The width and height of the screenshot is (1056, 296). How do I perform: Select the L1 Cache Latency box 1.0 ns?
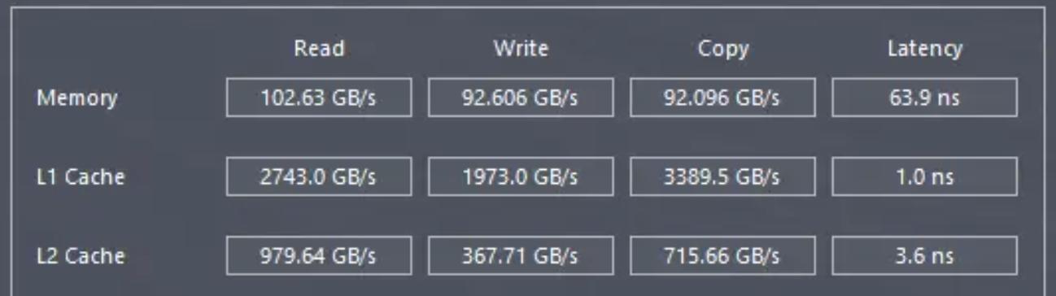click(x=924, y=176)
